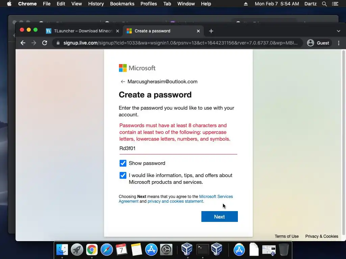Viewport: 346px width, 259px height.
Task: Open the Edit menu
Action: point(61,4)
